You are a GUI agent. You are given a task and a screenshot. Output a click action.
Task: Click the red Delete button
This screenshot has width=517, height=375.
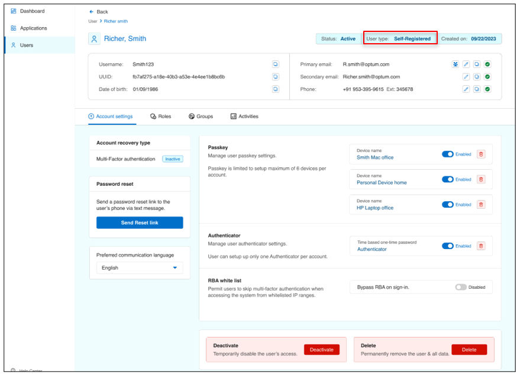pos(469,350)
